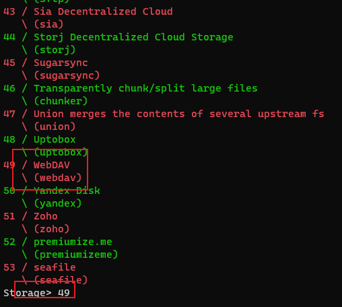Click the '(sia)' identifier text
342x307 pixels.
48,24
